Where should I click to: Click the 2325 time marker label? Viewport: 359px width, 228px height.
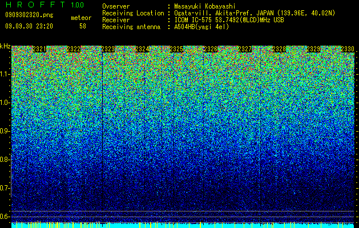click(x=176, y=49)
